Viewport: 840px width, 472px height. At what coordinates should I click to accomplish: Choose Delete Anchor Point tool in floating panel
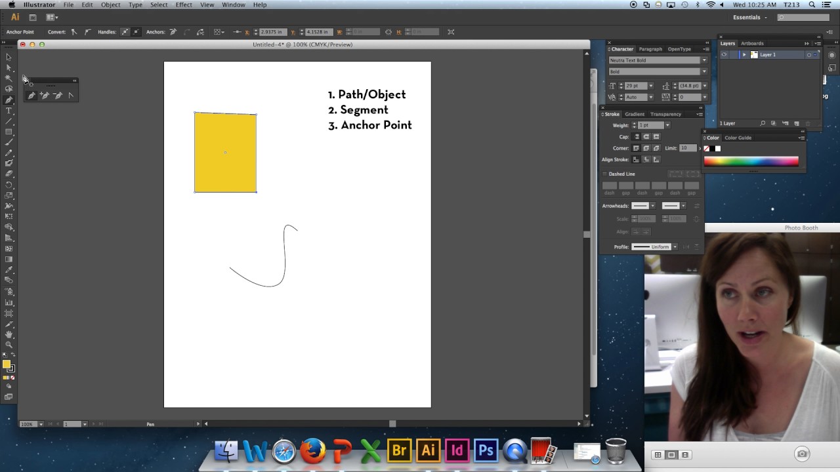click(x=58, y=96)
